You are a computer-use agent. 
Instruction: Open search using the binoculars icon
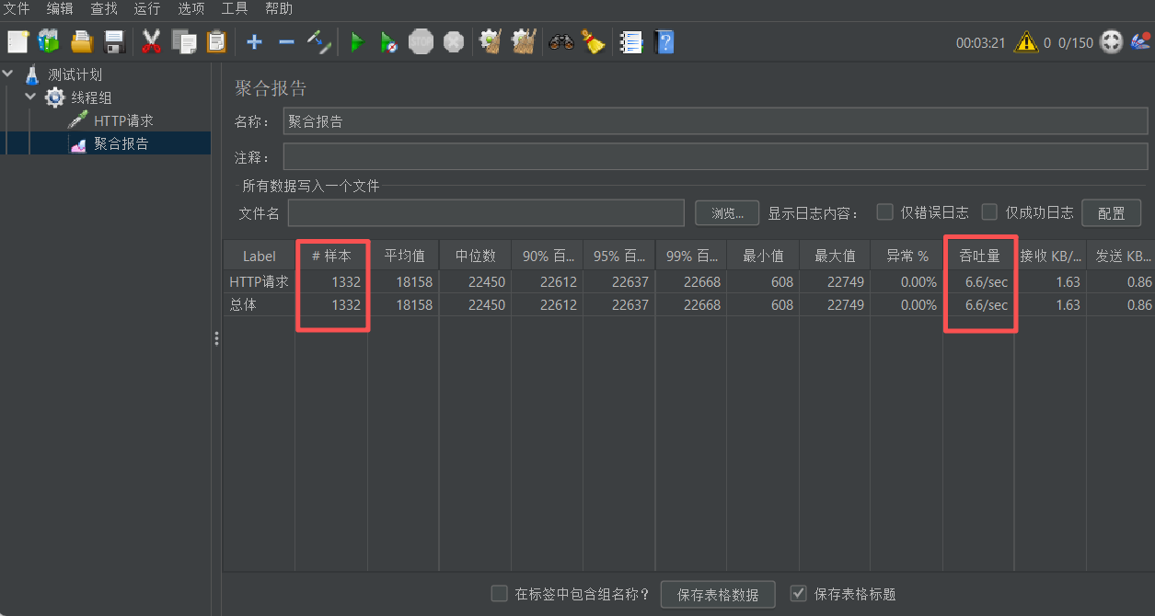pyautogui.click(x=561, y=41)
